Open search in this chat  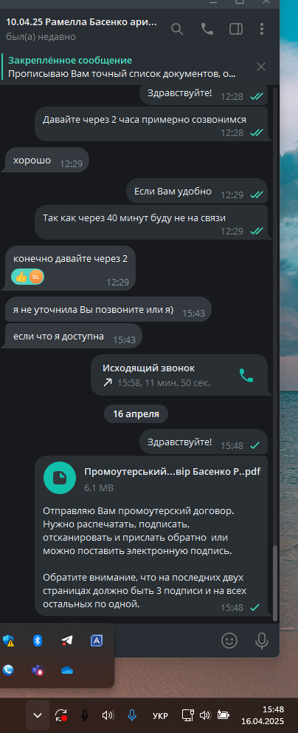(177, 29)
